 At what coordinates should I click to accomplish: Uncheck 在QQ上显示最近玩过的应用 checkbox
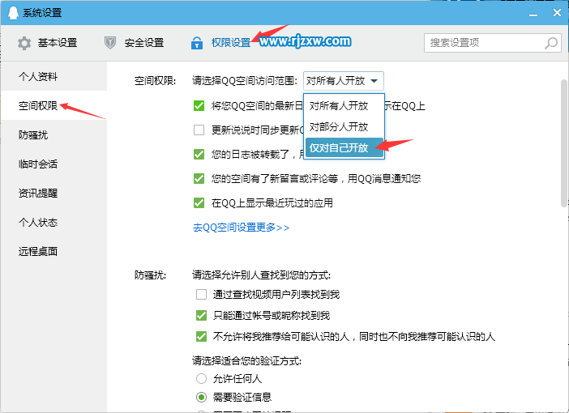click(199, 202)
